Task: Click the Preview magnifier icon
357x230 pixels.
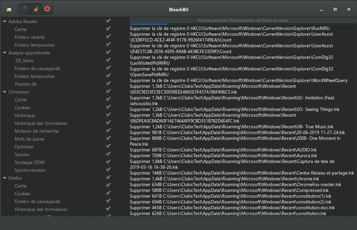Action: tap(25, 9)
